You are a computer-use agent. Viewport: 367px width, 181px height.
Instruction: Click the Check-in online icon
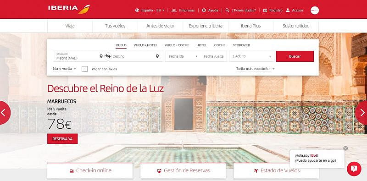(x=72, y=171)
